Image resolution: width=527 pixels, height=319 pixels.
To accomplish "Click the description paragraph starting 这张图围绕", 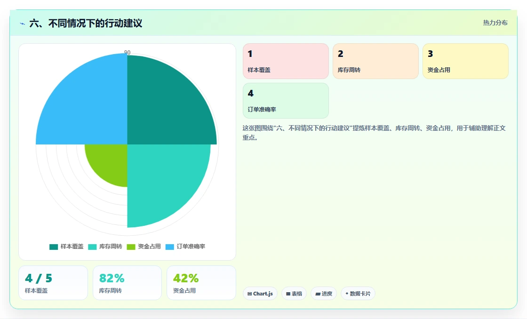I will click(x=374, y=133).
